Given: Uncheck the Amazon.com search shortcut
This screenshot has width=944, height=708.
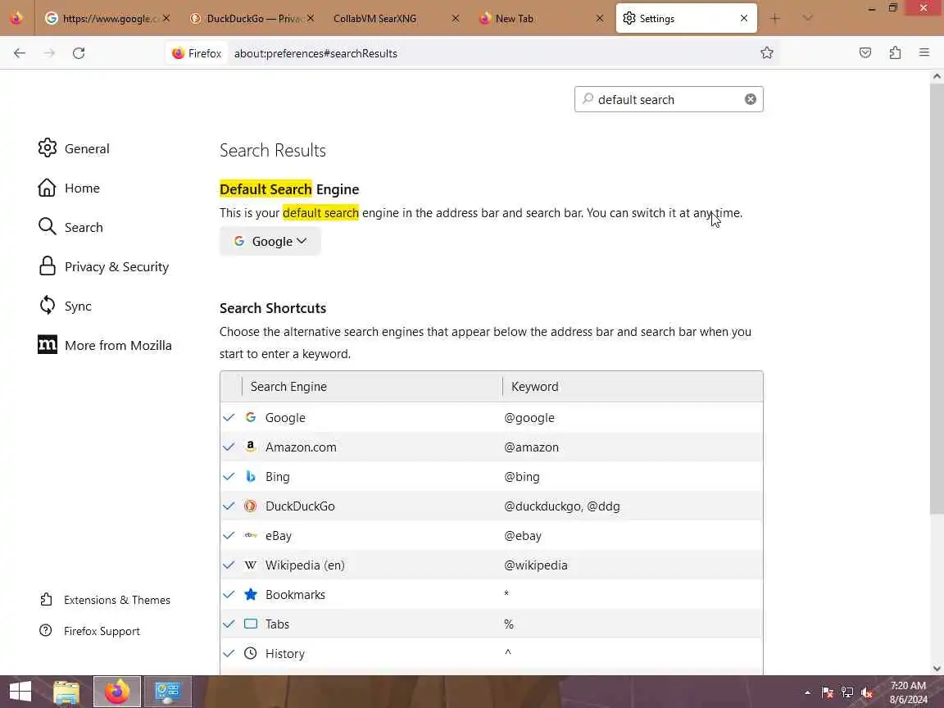Looking at the screenshot, I should pos(229,447).
